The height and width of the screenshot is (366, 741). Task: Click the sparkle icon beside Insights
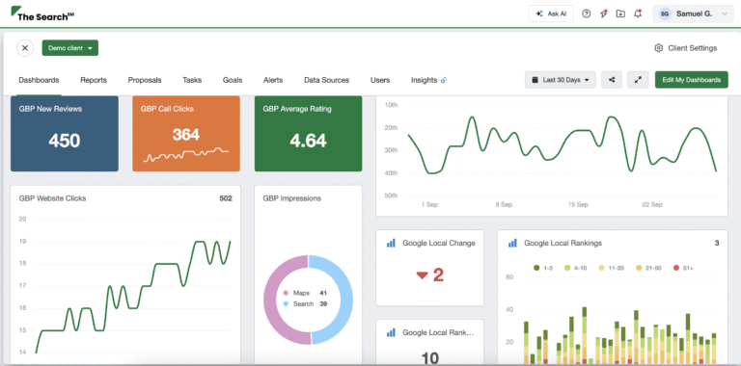point(443,80)
